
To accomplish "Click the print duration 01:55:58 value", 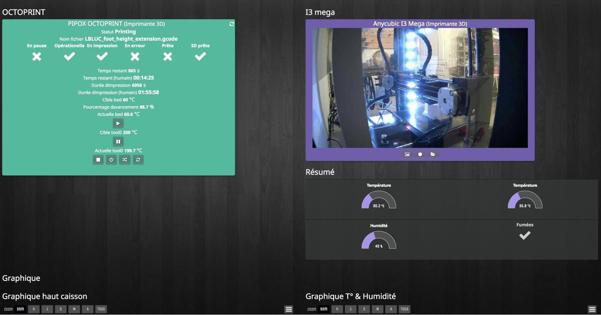I will coord(148,92).
